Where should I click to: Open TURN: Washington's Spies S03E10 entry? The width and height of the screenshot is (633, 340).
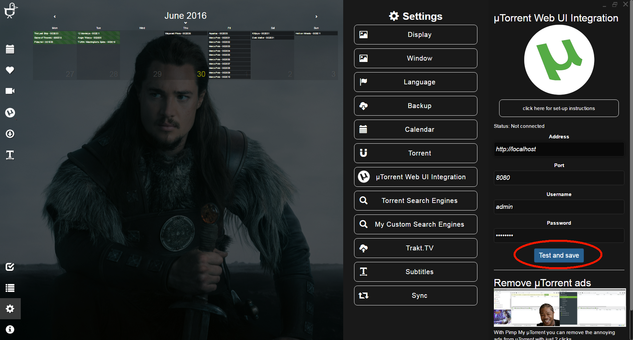[x=98, y=42]
